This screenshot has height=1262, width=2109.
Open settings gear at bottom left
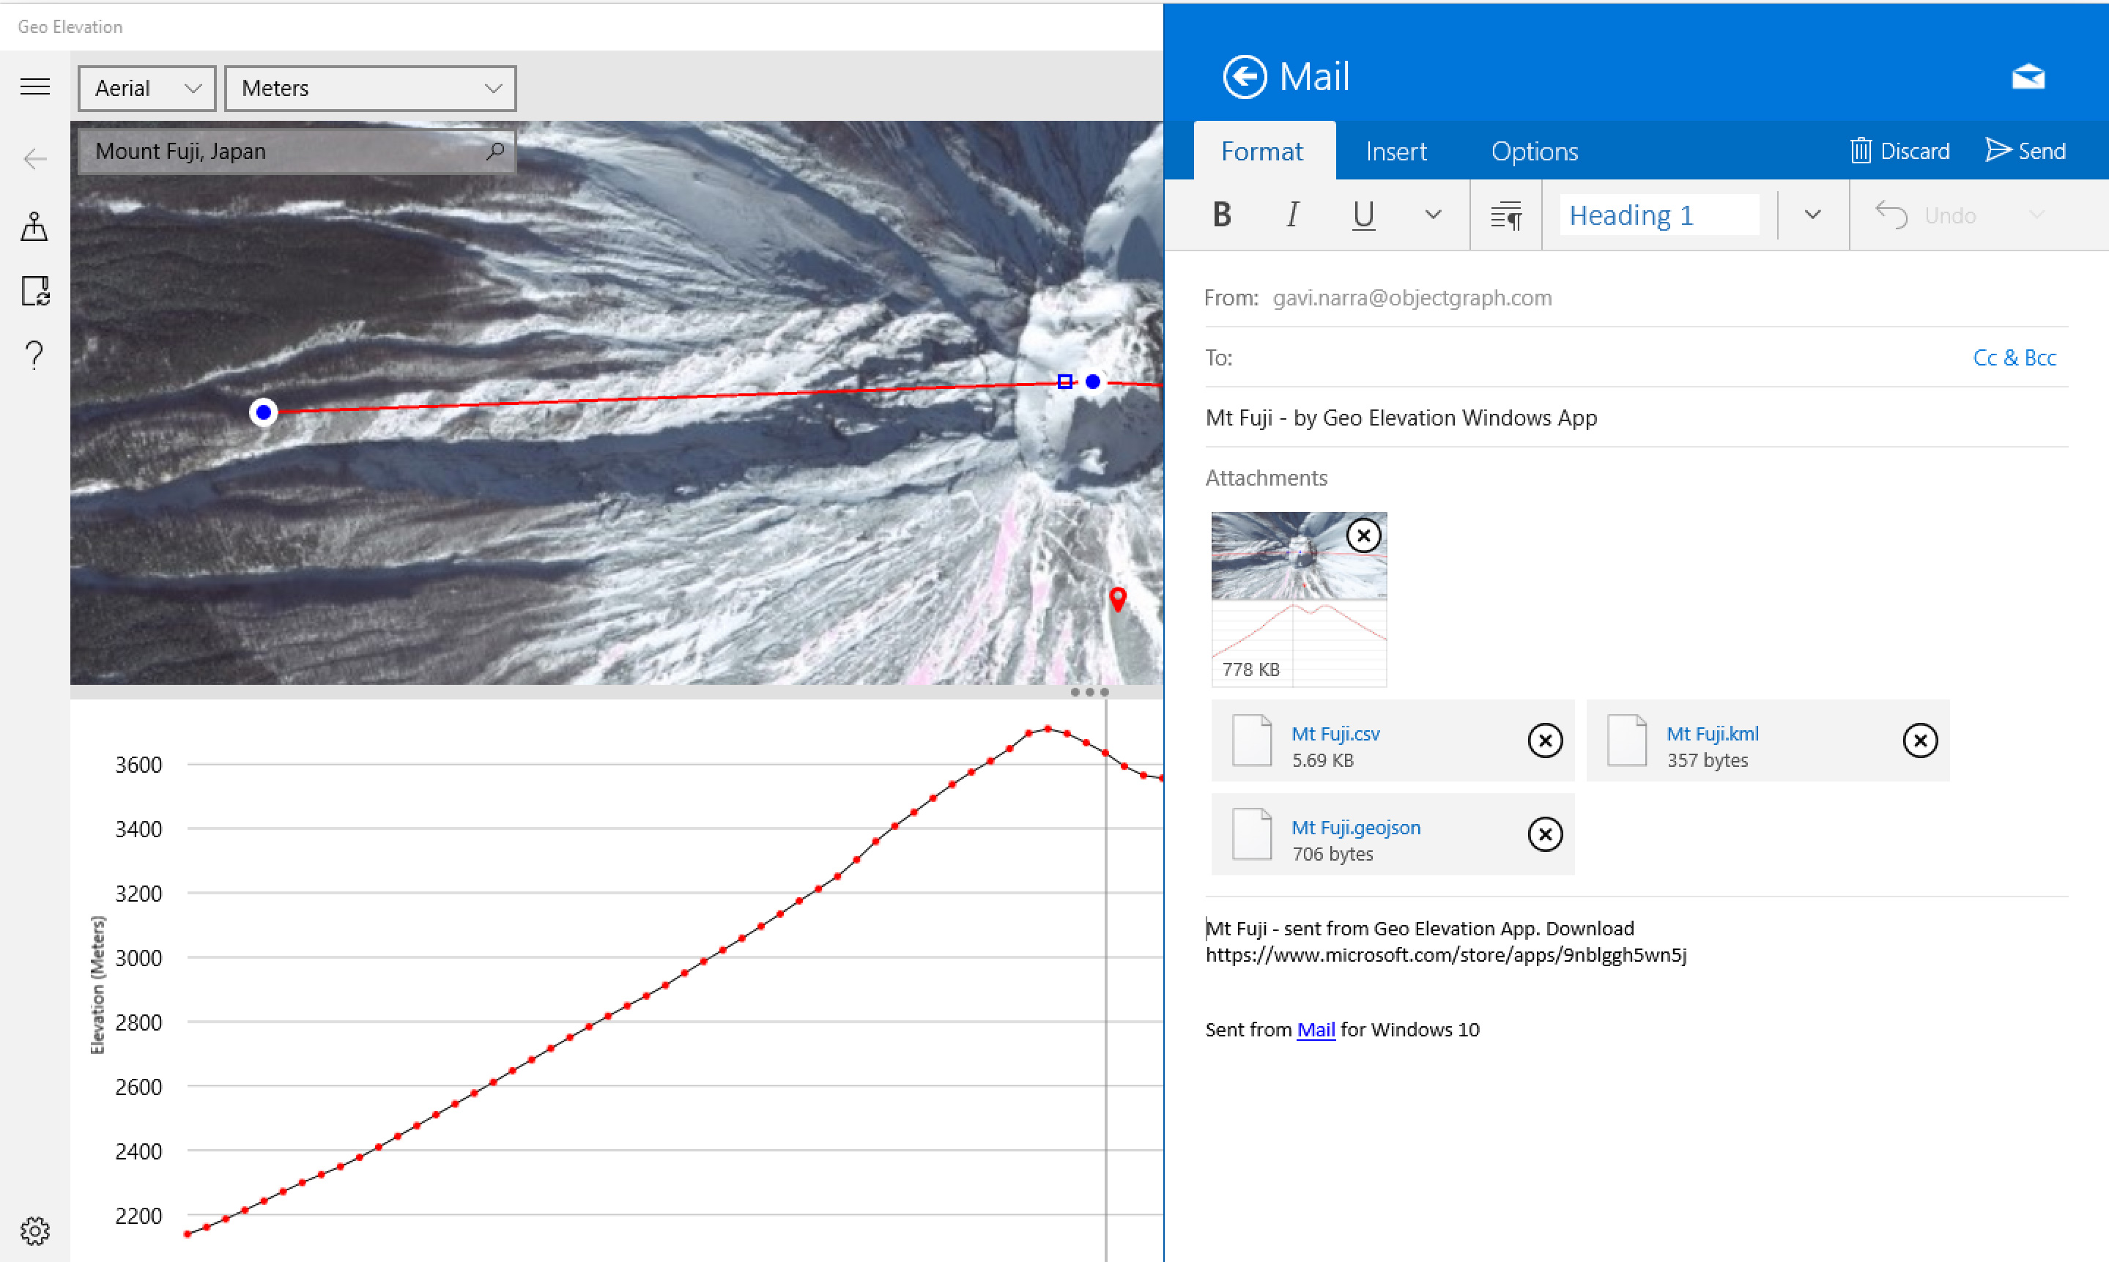tap(35, 1230)
